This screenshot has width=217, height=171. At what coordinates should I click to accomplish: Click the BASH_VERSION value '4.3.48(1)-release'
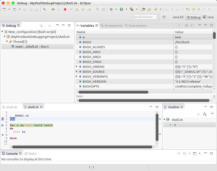pos(188,82)
